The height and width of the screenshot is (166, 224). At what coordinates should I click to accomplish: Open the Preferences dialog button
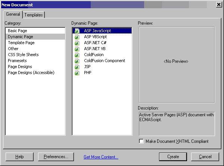pyautogui.click(x=55, y=157)
